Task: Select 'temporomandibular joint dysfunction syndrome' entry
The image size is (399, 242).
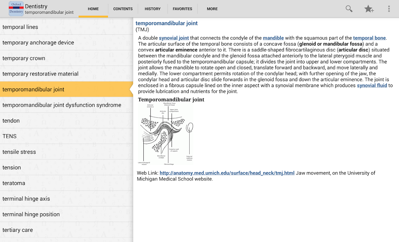Action: (67, 105)
